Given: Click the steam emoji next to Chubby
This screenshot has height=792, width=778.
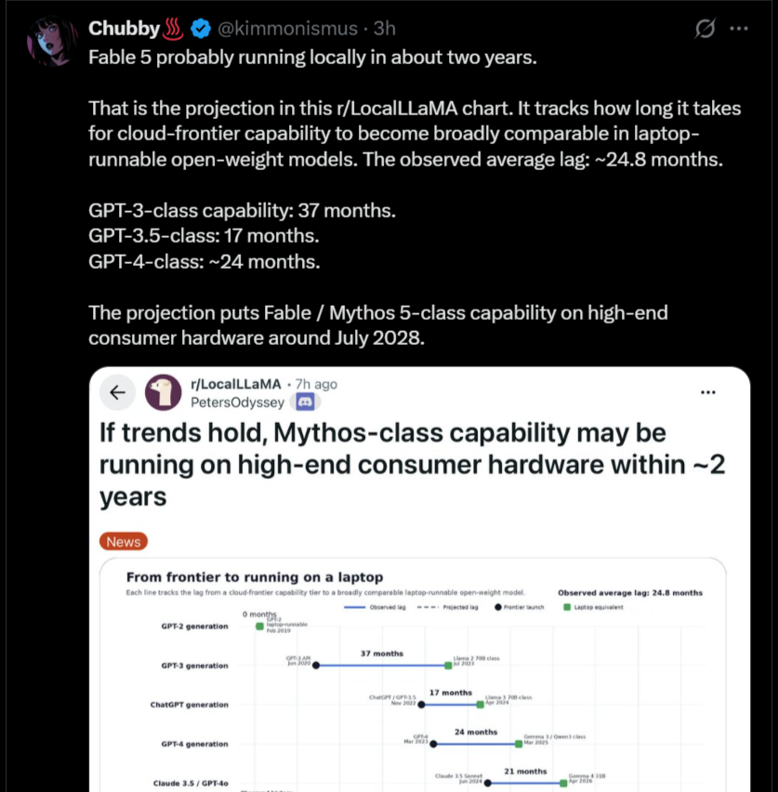Looking at the screenshot, I should 173,28.
